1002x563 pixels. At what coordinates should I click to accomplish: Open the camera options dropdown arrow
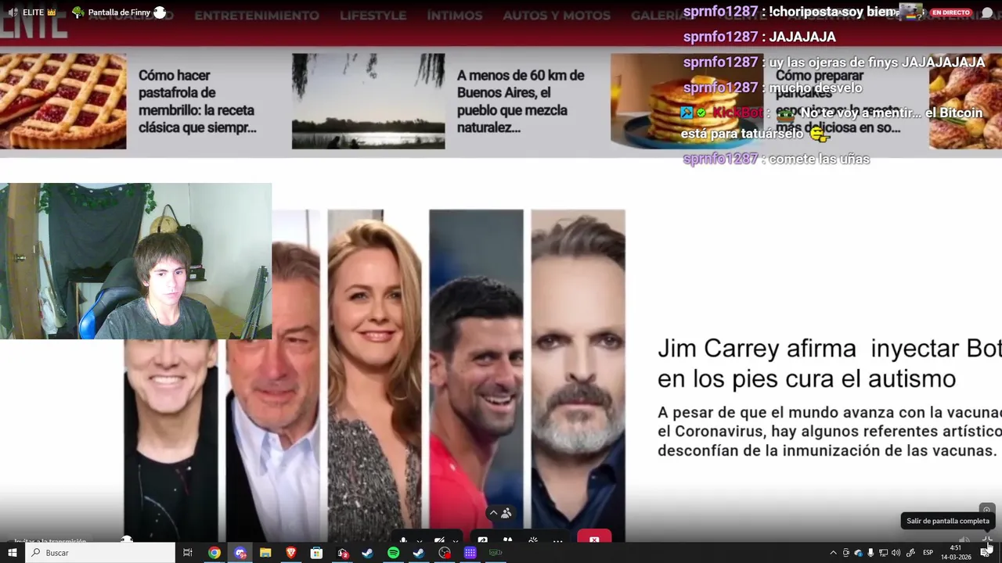tap(456, 540)
